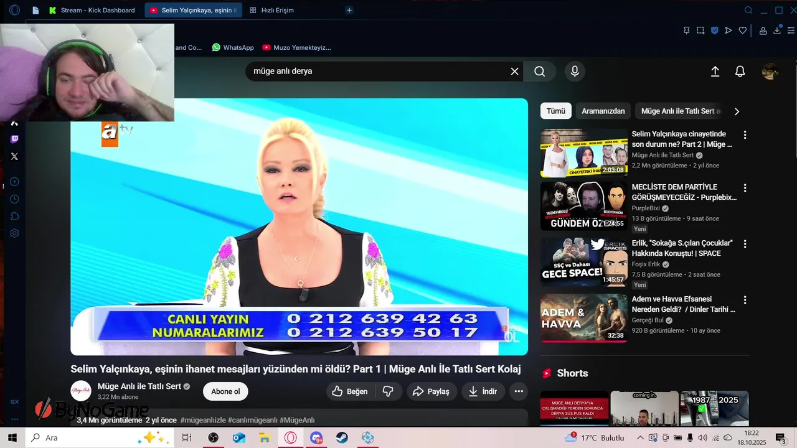Open the YouTube account avatar menu

[770, 72]
